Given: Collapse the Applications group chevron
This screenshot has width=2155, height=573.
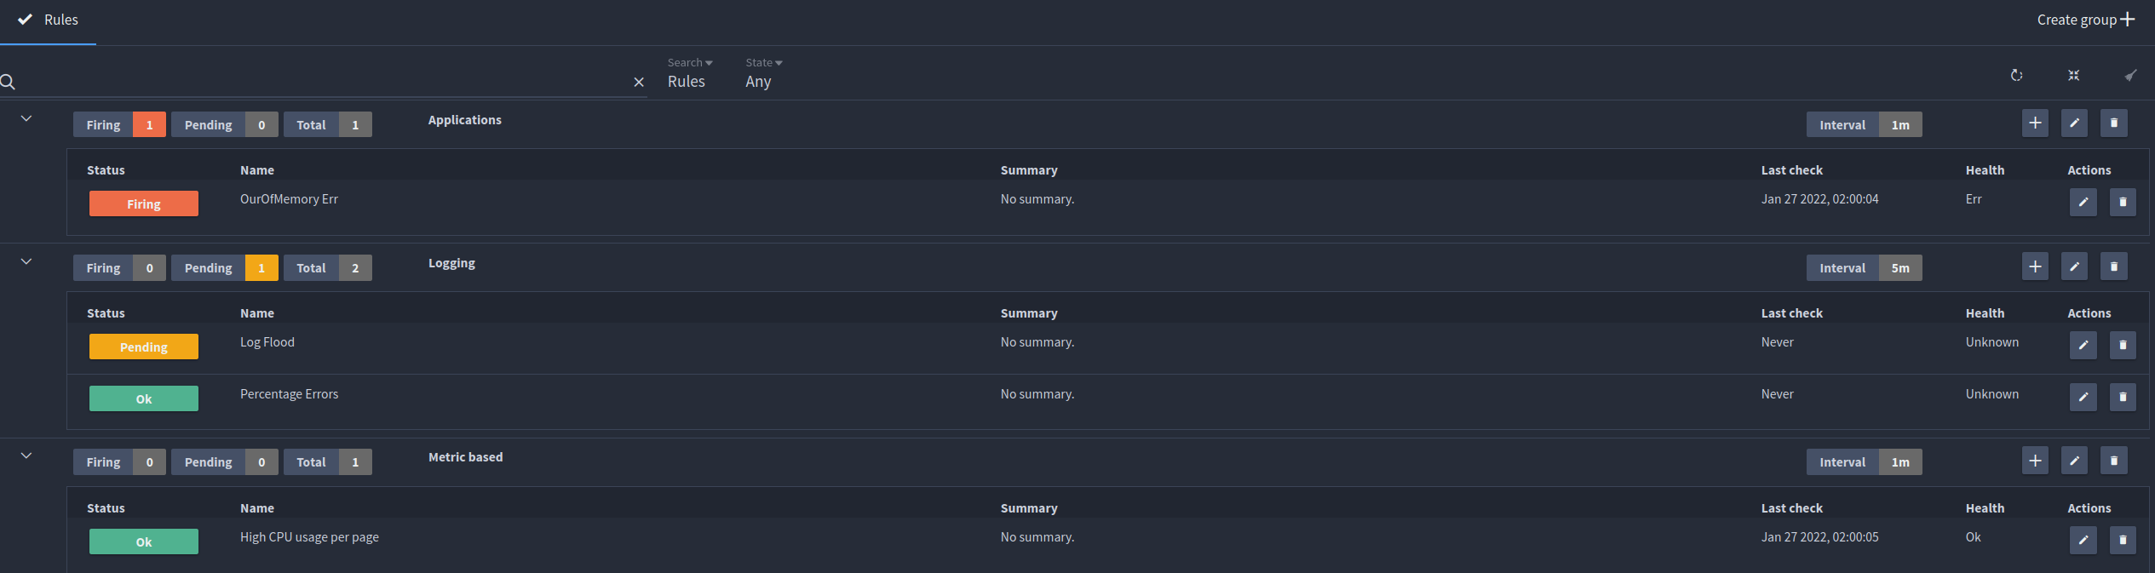Looking at the screenshot, I should tap(26, 118).
